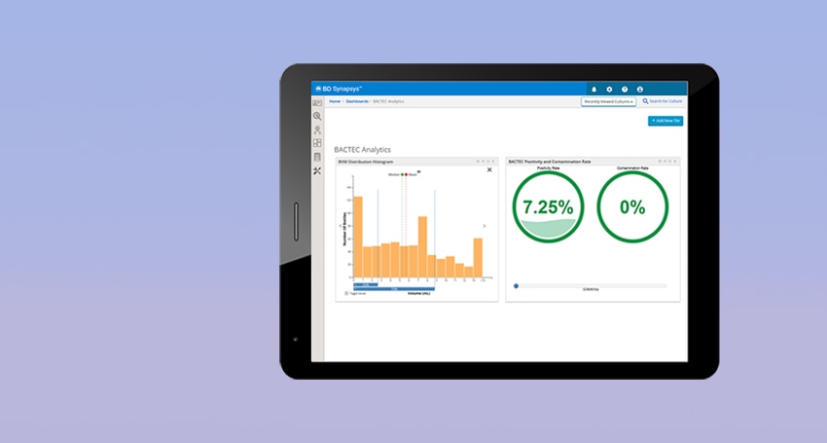Click the slider handle under the rate gauges

click(517, 286)
